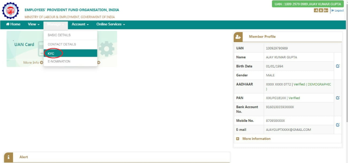
Task: Click edit icon beside PAN row
Action: pyautogui.click(x=337, y=98)
